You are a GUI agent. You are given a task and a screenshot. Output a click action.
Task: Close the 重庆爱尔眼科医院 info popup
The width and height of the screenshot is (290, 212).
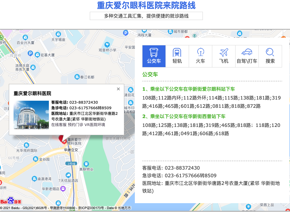tap(118, 89)
